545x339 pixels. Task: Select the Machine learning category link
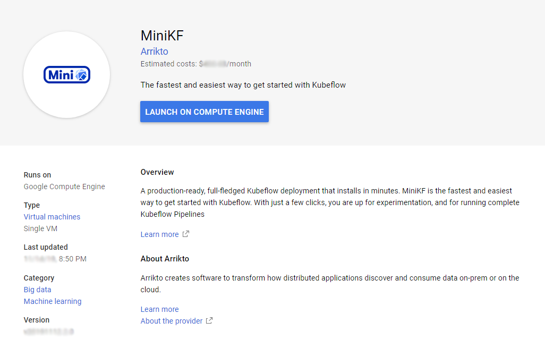click(53, 301)
